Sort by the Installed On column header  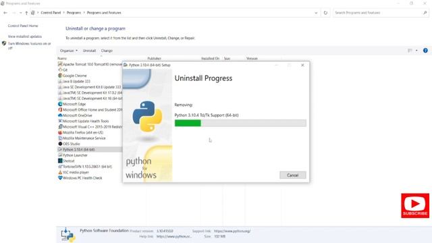210,59
